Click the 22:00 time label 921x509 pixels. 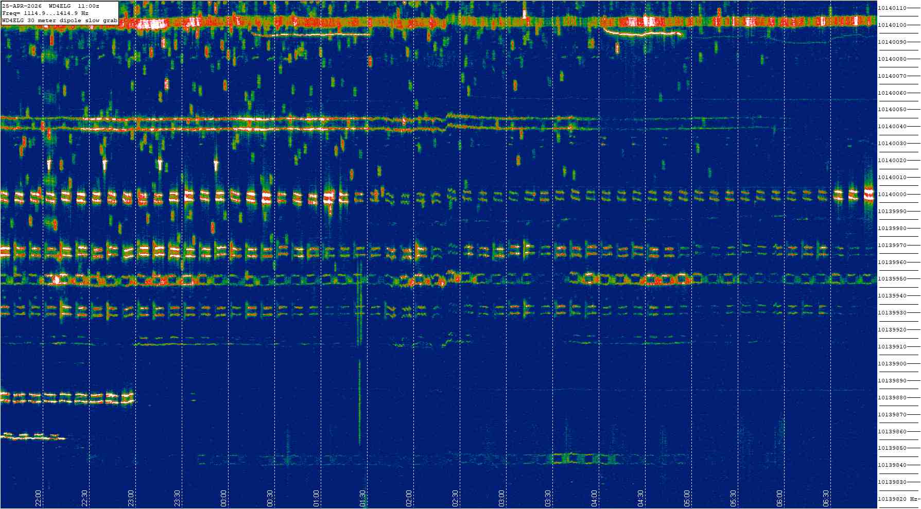point(39,498)
